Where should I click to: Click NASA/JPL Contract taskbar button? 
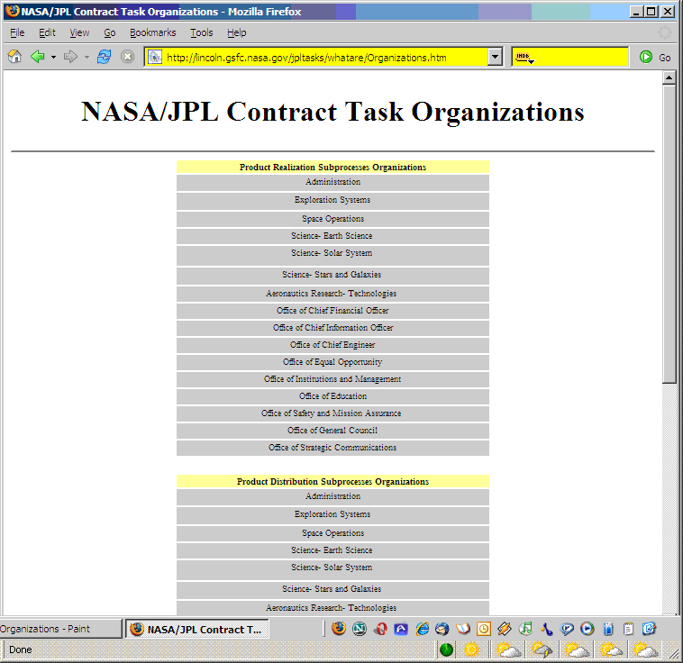(197, 629)
